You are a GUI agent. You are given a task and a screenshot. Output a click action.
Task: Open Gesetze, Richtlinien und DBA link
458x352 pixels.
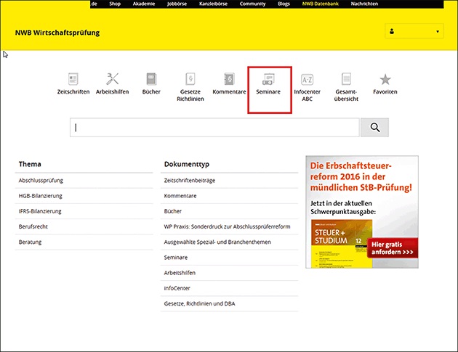198,303
